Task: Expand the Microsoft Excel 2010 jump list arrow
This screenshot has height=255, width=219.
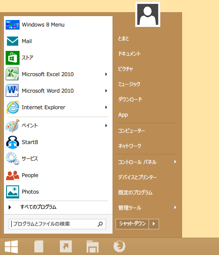Action: 106,74
